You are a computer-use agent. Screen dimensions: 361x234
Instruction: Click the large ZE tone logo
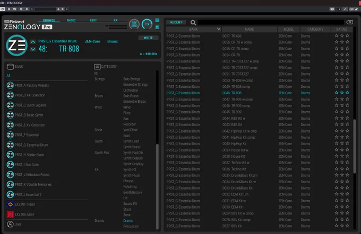(16, 45)
